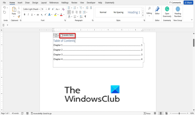Viewport: 195px width, 115px height.
Task: Click the 45 words count indicator
Action: click(x=15, y=113)
